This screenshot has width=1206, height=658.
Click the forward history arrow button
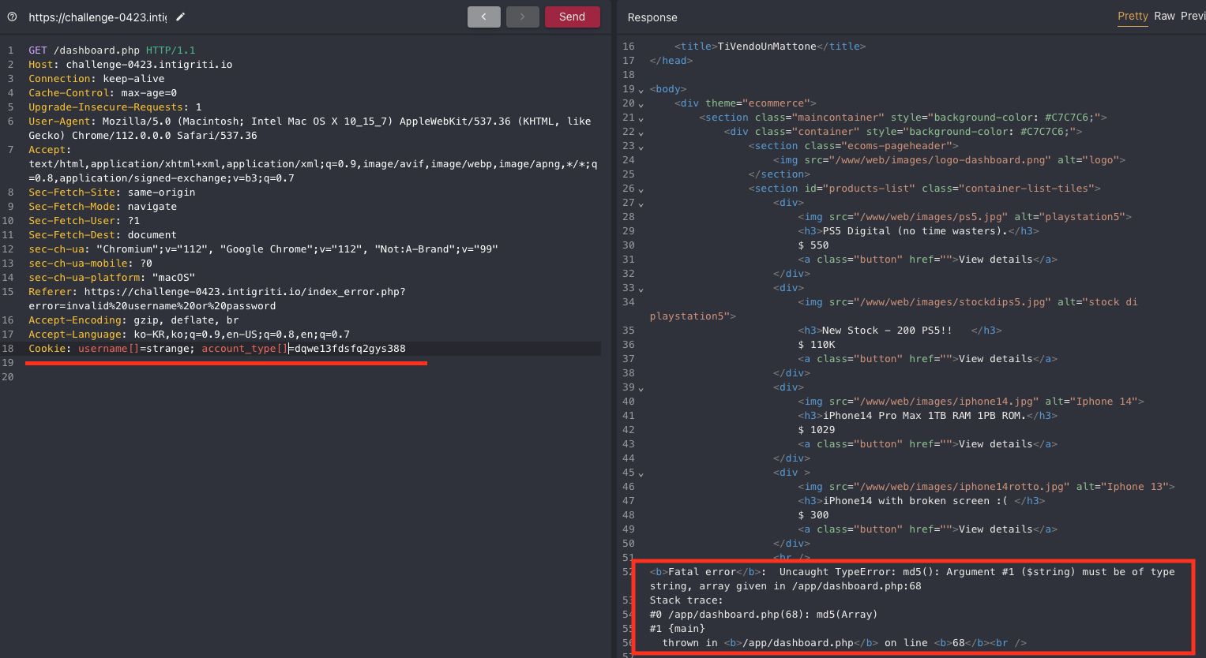tap(522, 17)
